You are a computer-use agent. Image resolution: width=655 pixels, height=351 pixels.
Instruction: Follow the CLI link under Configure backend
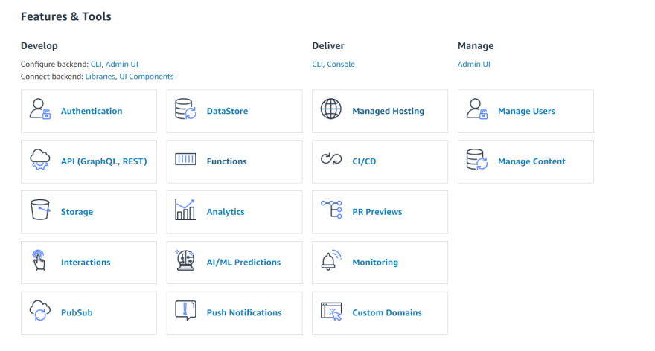coord(96,64)
